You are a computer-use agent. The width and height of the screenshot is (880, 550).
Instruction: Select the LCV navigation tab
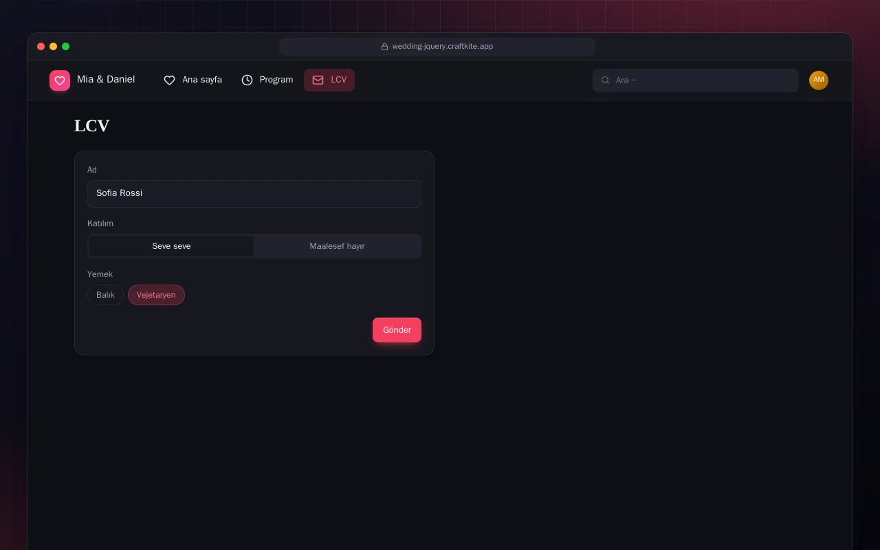tap(329, 80)
